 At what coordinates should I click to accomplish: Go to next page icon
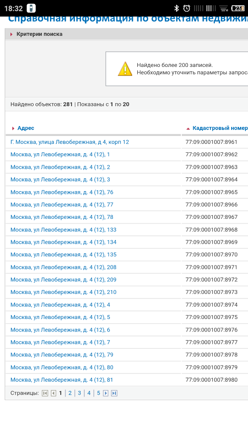click(x=106, y=393)
